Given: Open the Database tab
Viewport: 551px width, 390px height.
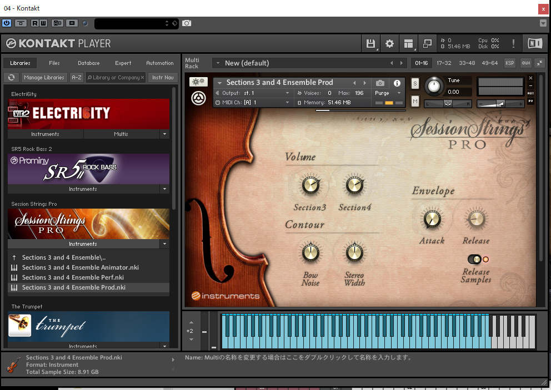Looking at the screenshot, I should pos(88,63).
